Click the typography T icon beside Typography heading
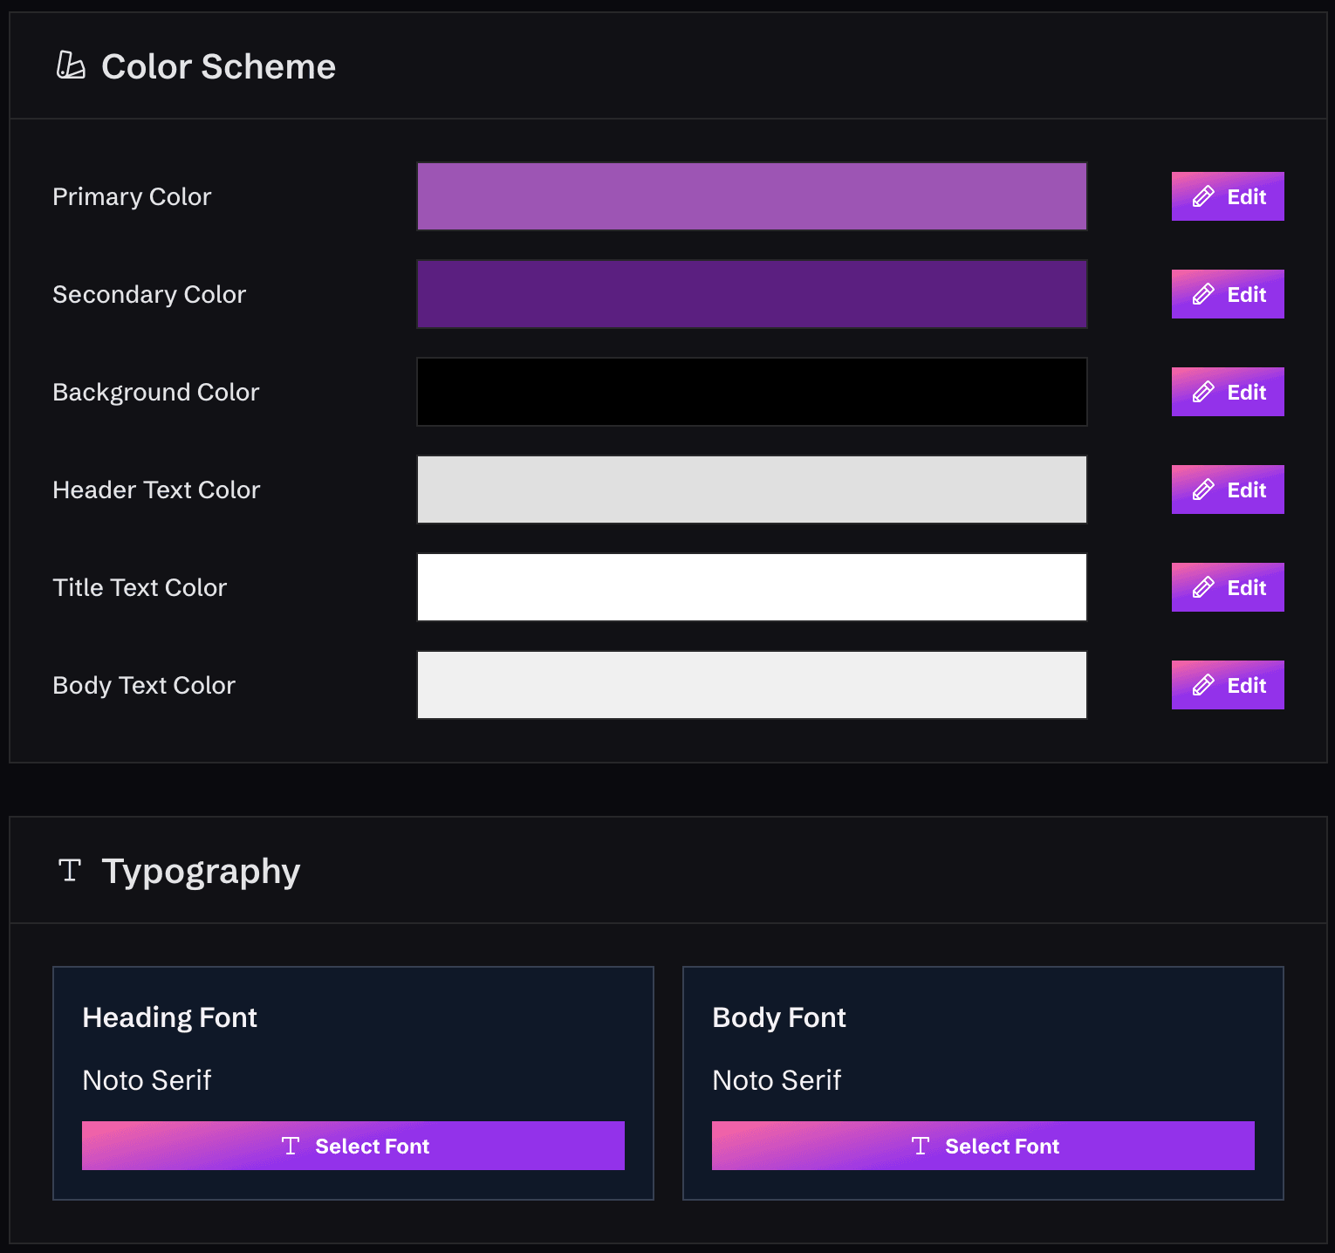This screenshot has width=1335, height=1253. tap(69, 870)
